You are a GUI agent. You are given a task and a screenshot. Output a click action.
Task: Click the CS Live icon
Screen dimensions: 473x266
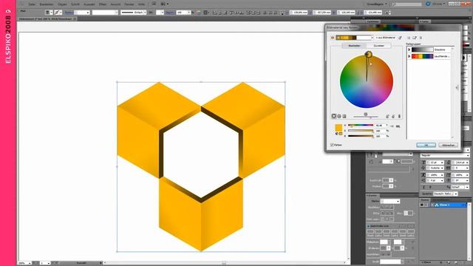pos(428,4)
